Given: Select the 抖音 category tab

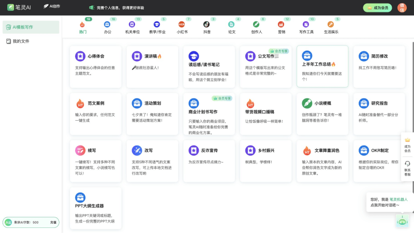Looking at the screenshot, I should [206, 27].
